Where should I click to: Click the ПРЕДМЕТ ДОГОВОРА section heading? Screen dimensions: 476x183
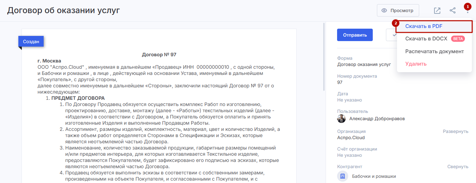[78, 98]
